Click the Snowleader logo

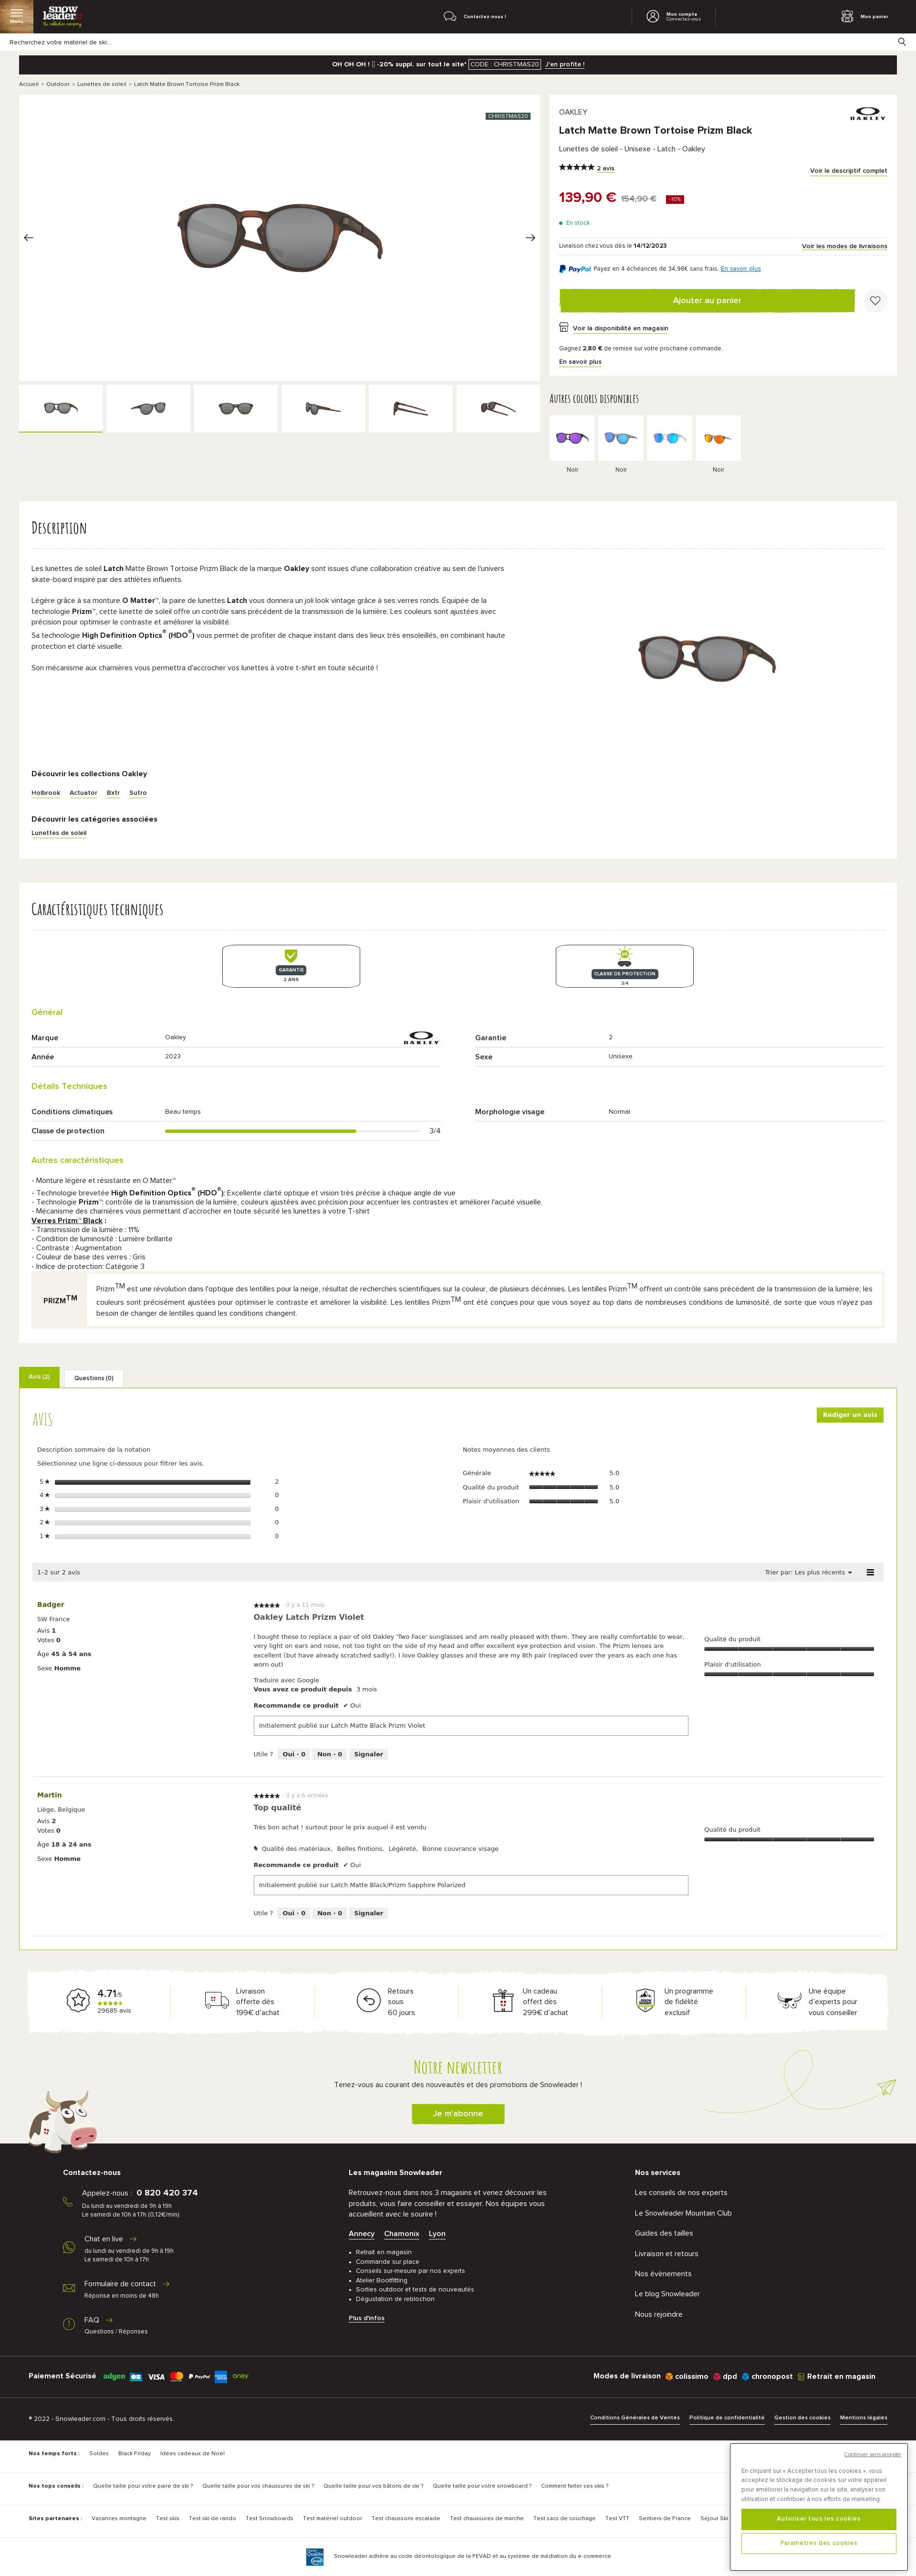pyautogui.click(x=62, y=16)
